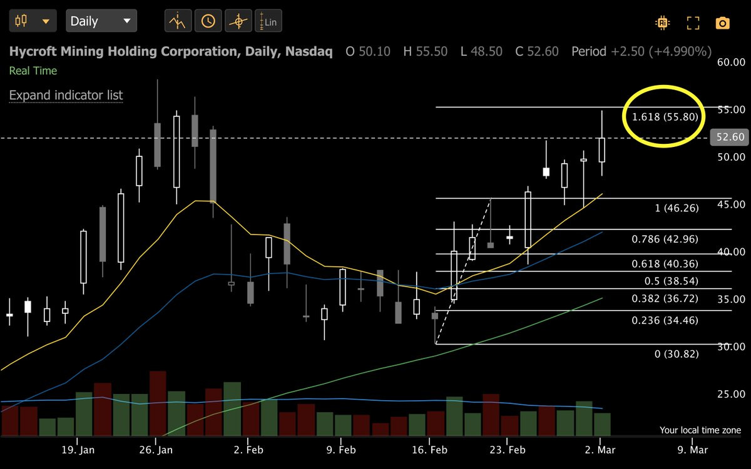
Task: Open the Daily interval dropdown
Action: tap(101, 21)
